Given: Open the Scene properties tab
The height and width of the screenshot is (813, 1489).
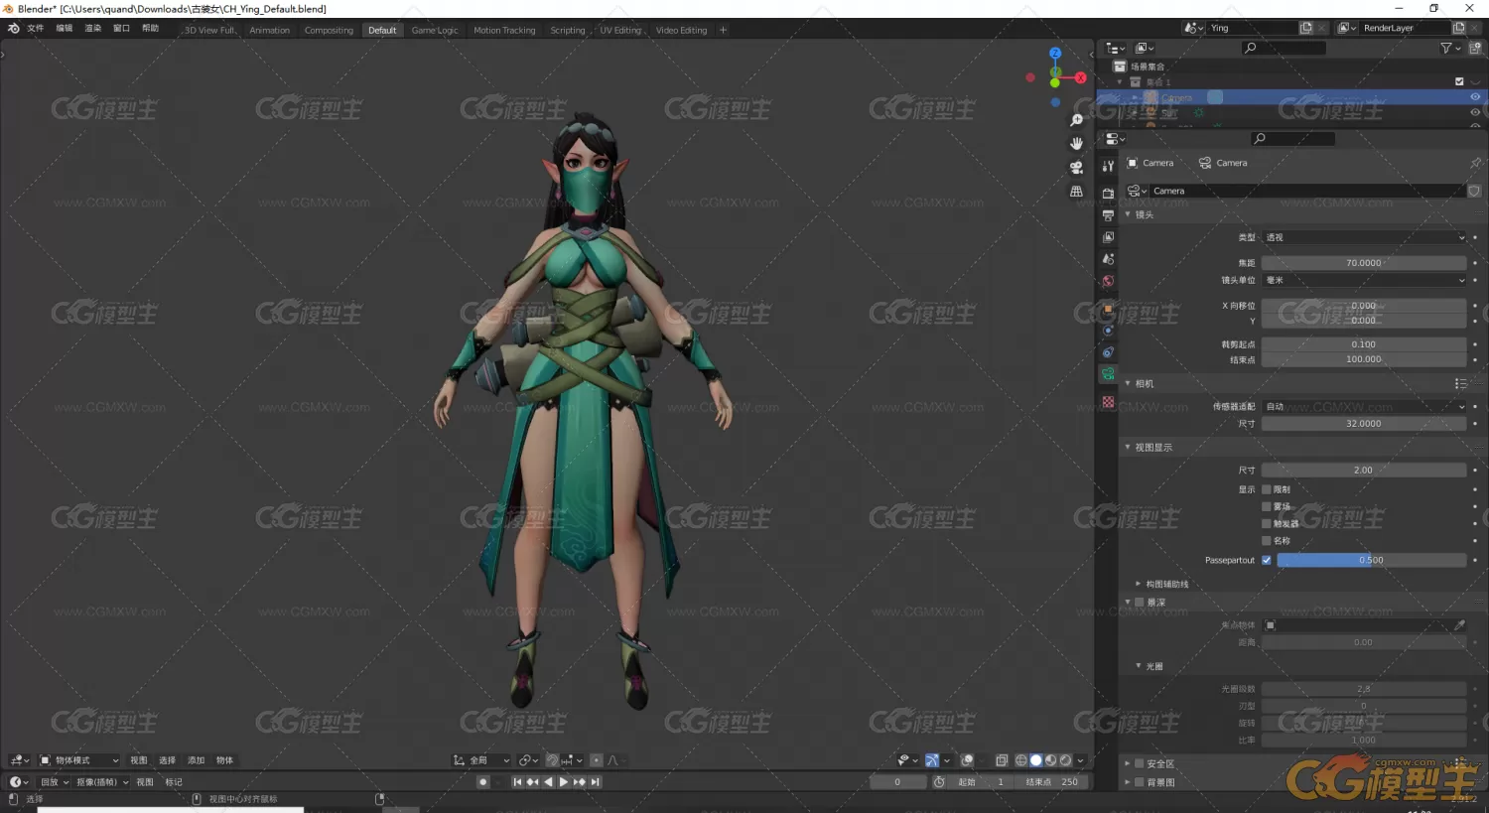Looking at the screenshot, I should pos(1108,259).
